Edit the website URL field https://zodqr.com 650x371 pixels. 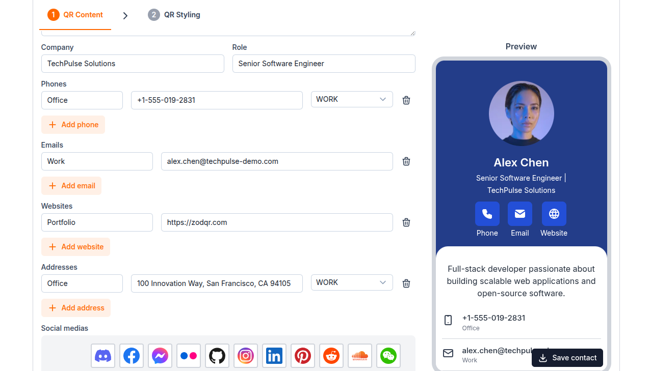277,222
